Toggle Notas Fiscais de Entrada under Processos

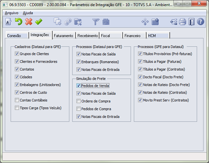click(78, 69)
